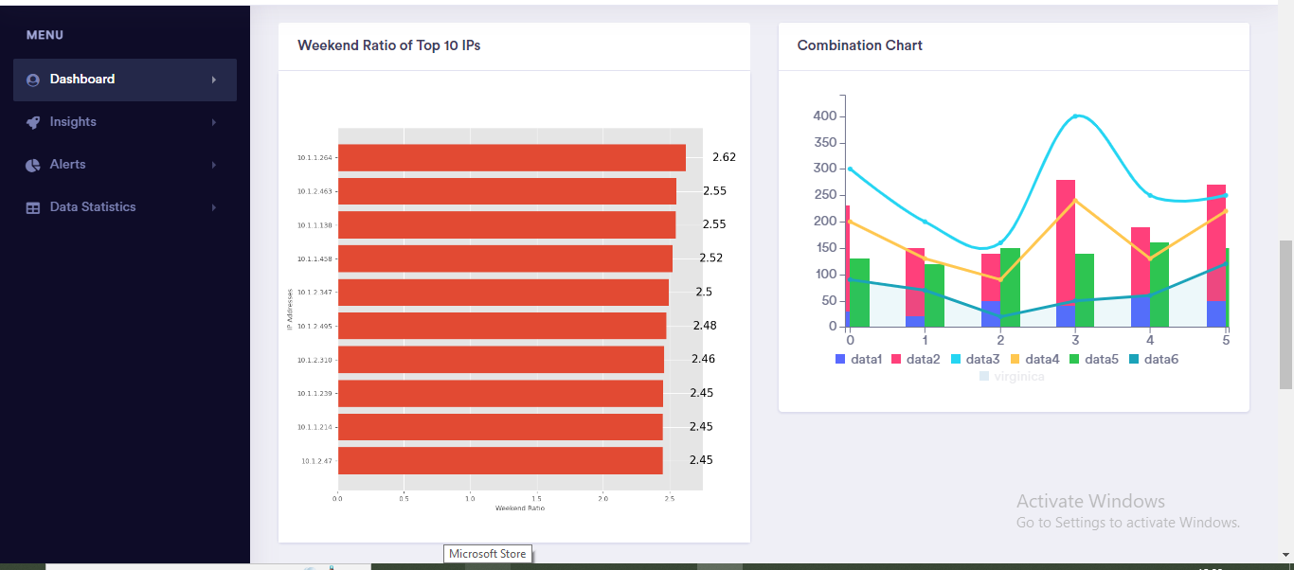Screen dimensions: 1294x570
Task: Toggle data5 series in chart legend
Action: 1094,360
